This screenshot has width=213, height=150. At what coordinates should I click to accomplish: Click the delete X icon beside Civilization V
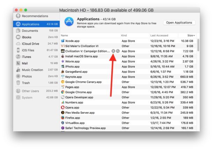coord(113,51)
